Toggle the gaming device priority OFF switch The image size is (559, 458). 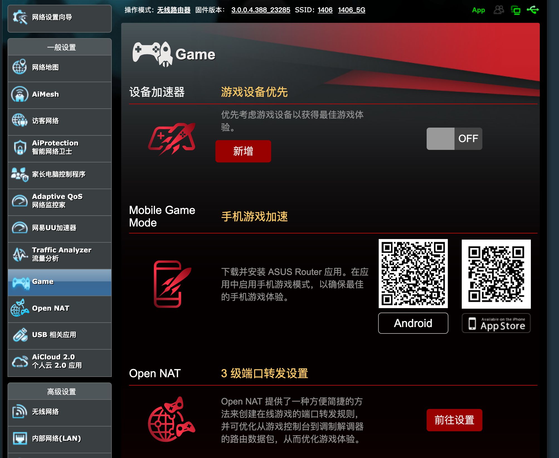point(454,138)
